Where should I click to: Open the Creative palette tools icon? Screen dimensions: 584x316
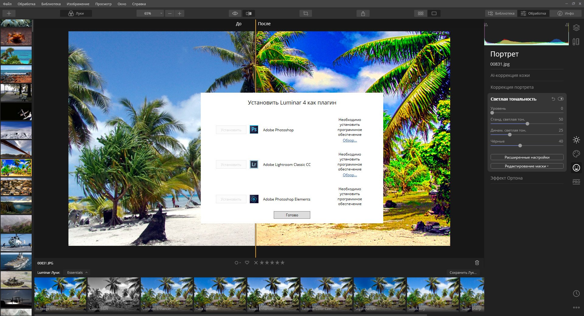point(576,154)
